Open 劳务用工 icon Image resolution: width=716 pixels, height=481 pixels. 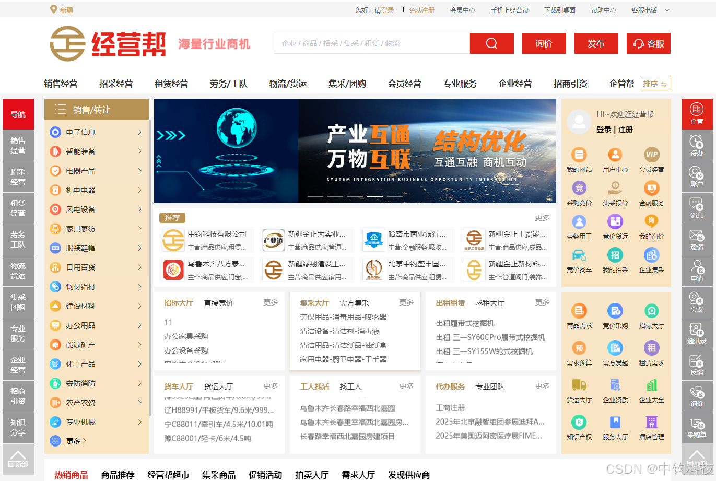579,221
